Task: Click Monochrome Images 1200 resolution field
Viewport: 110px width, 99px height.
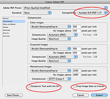Action: coord(76,71)
